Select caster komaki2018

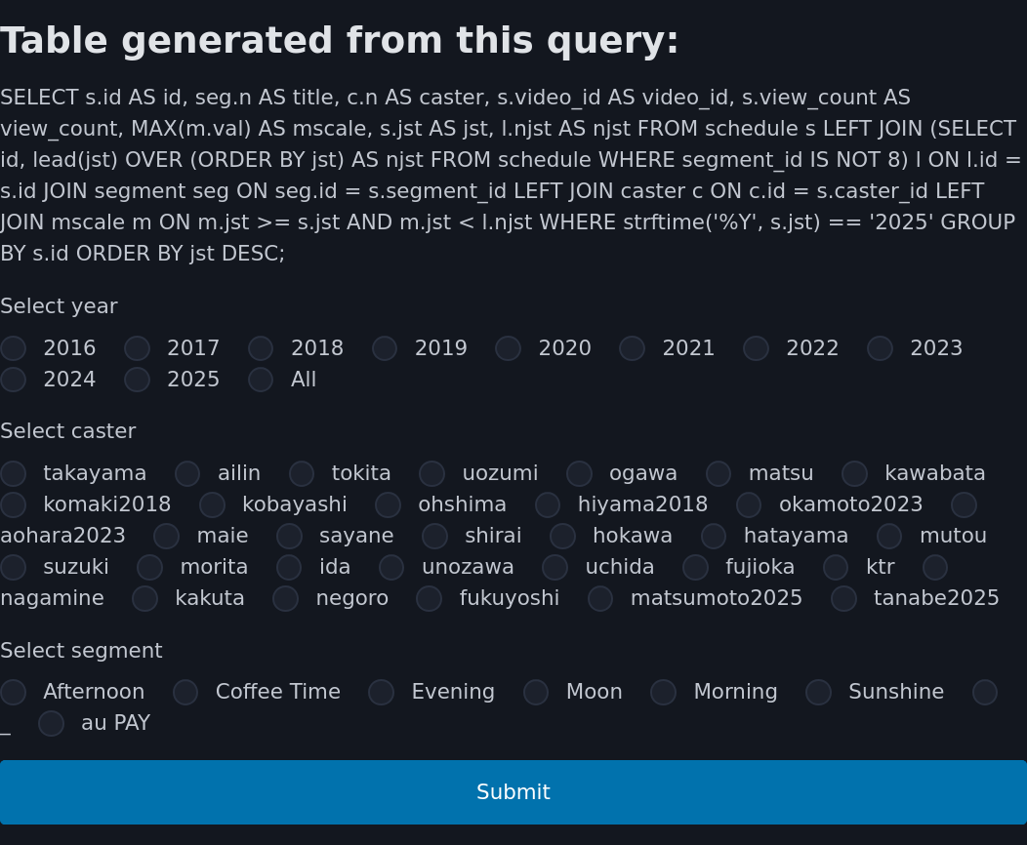[13, 504]
